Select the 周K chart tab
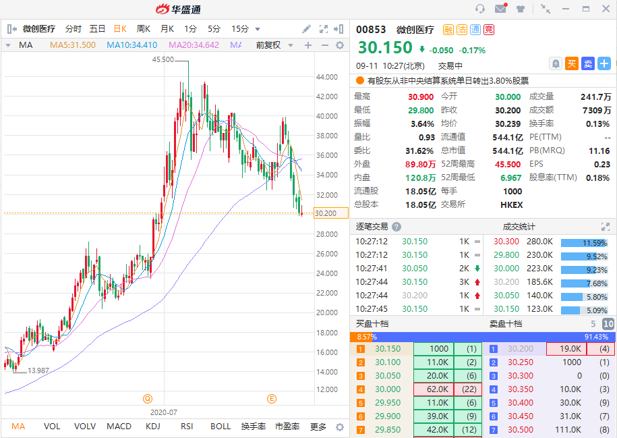The width and height of the screenshot is (617, 438). pos(144,29)
